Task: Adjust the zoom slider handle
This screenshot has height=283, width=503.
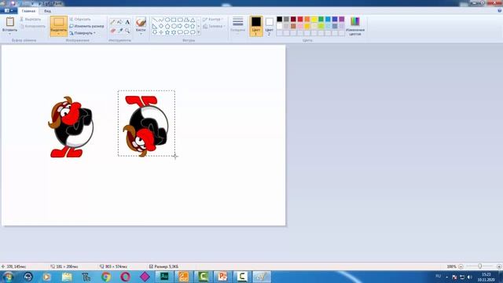Action: (x=480, y=266)
